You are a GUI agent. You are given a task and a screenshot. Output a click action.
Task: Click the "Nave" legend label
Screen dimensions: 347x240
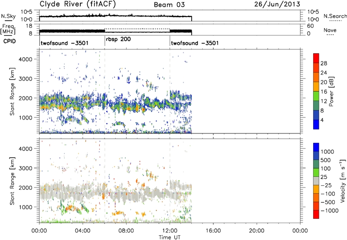pos(330,30)
